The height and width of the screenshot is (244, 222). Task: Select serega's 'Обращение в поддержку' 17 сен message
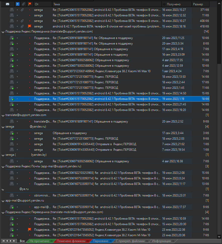109,133
